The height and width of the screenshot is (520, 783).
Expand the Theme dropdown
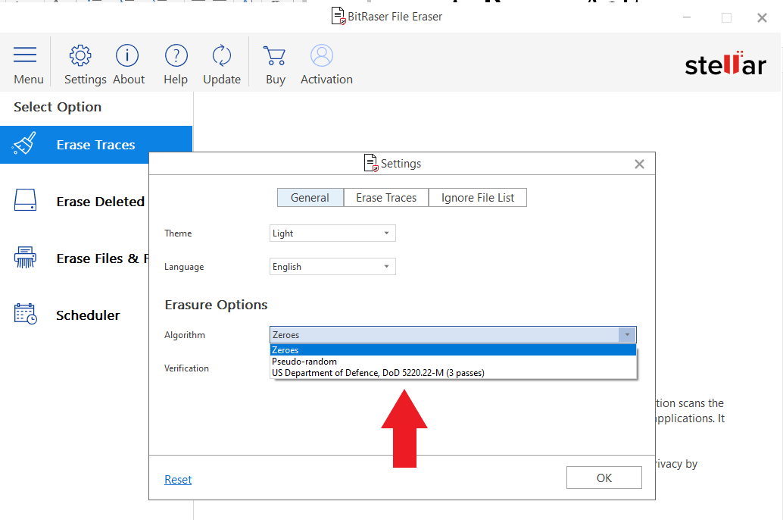(x=332, y=233)
